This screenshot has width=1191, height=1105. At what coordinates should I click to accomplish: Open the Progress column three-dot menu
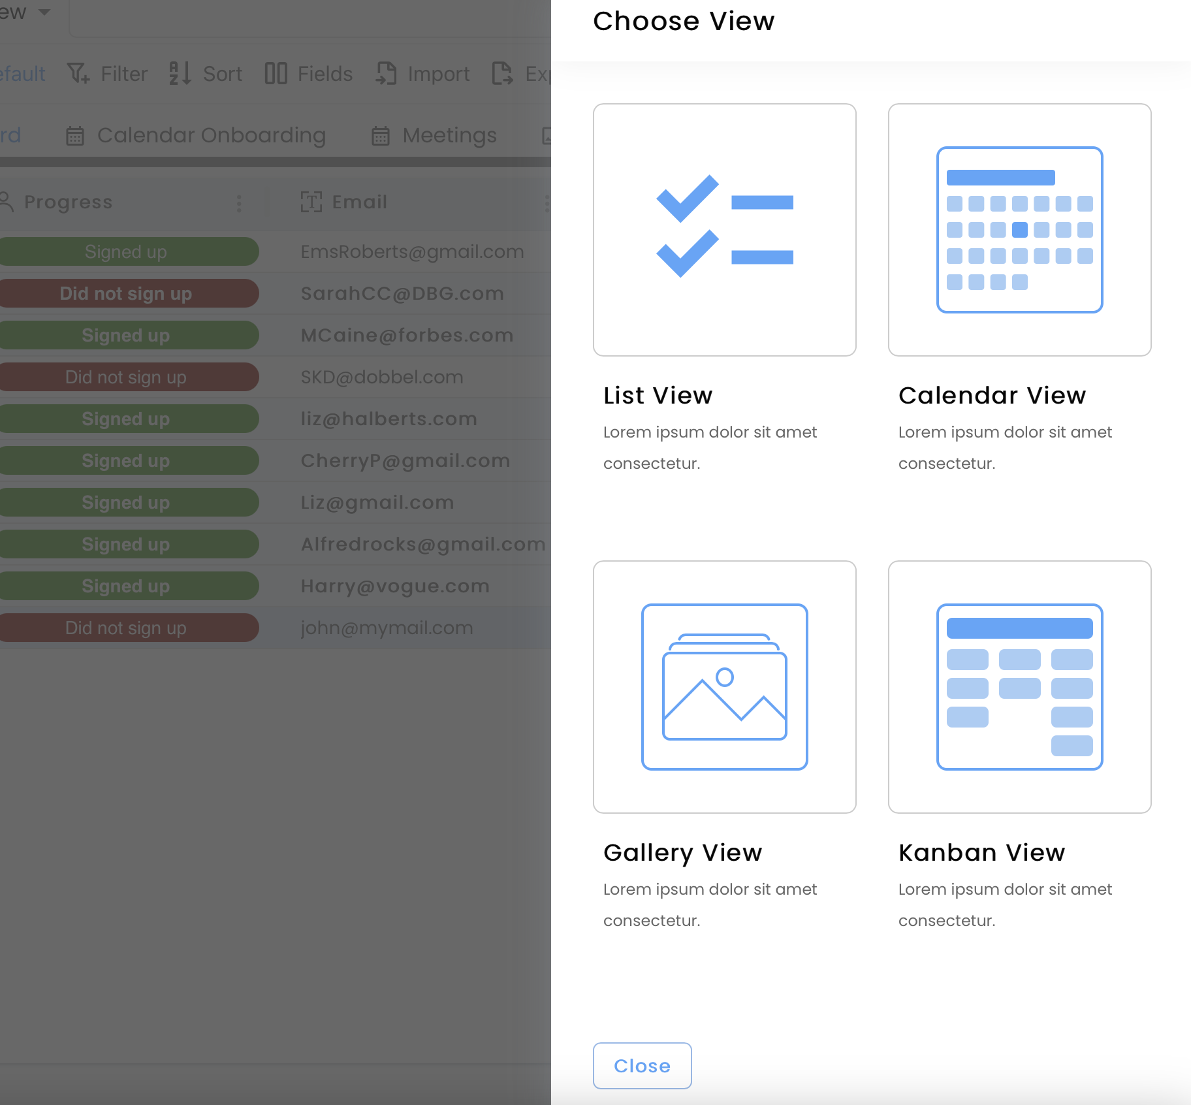[240, 203]
